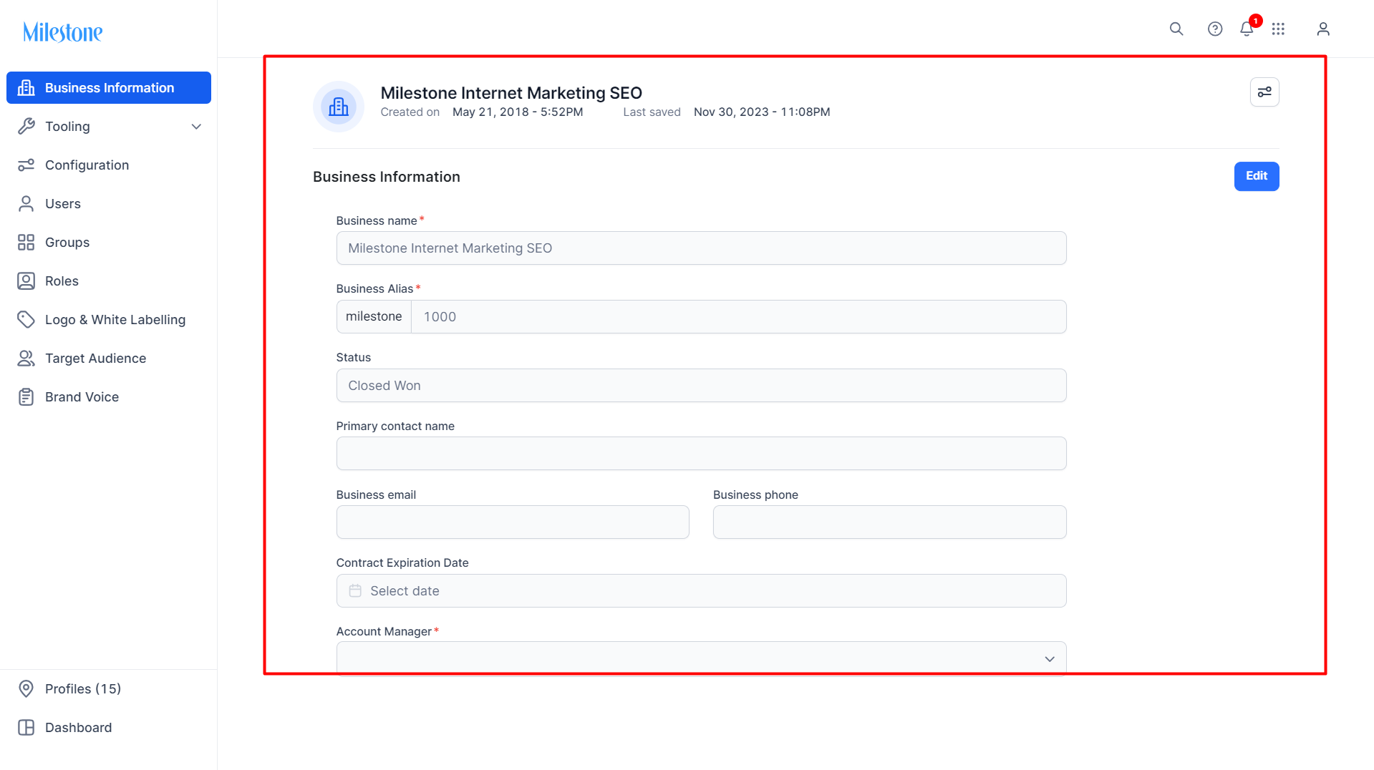
Task: Click the Business Information building icon in sidebar
Action: pos(26,88)
